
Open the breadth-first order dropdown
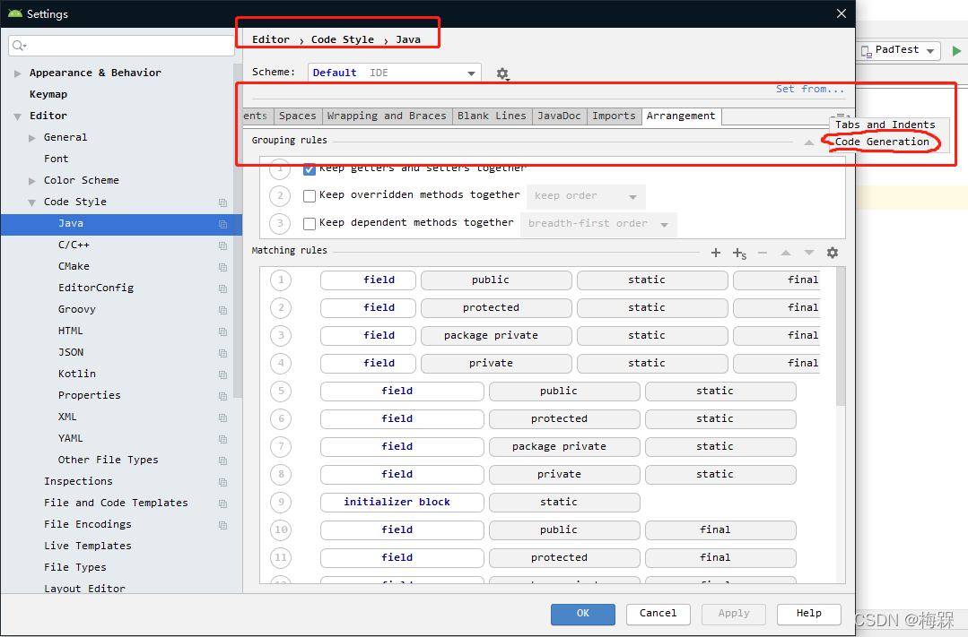click(598, 225)
